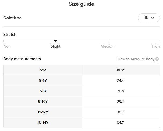This screenshot has width=163, height=131.
Task: Choose the High stretch label
Action: 155,46
